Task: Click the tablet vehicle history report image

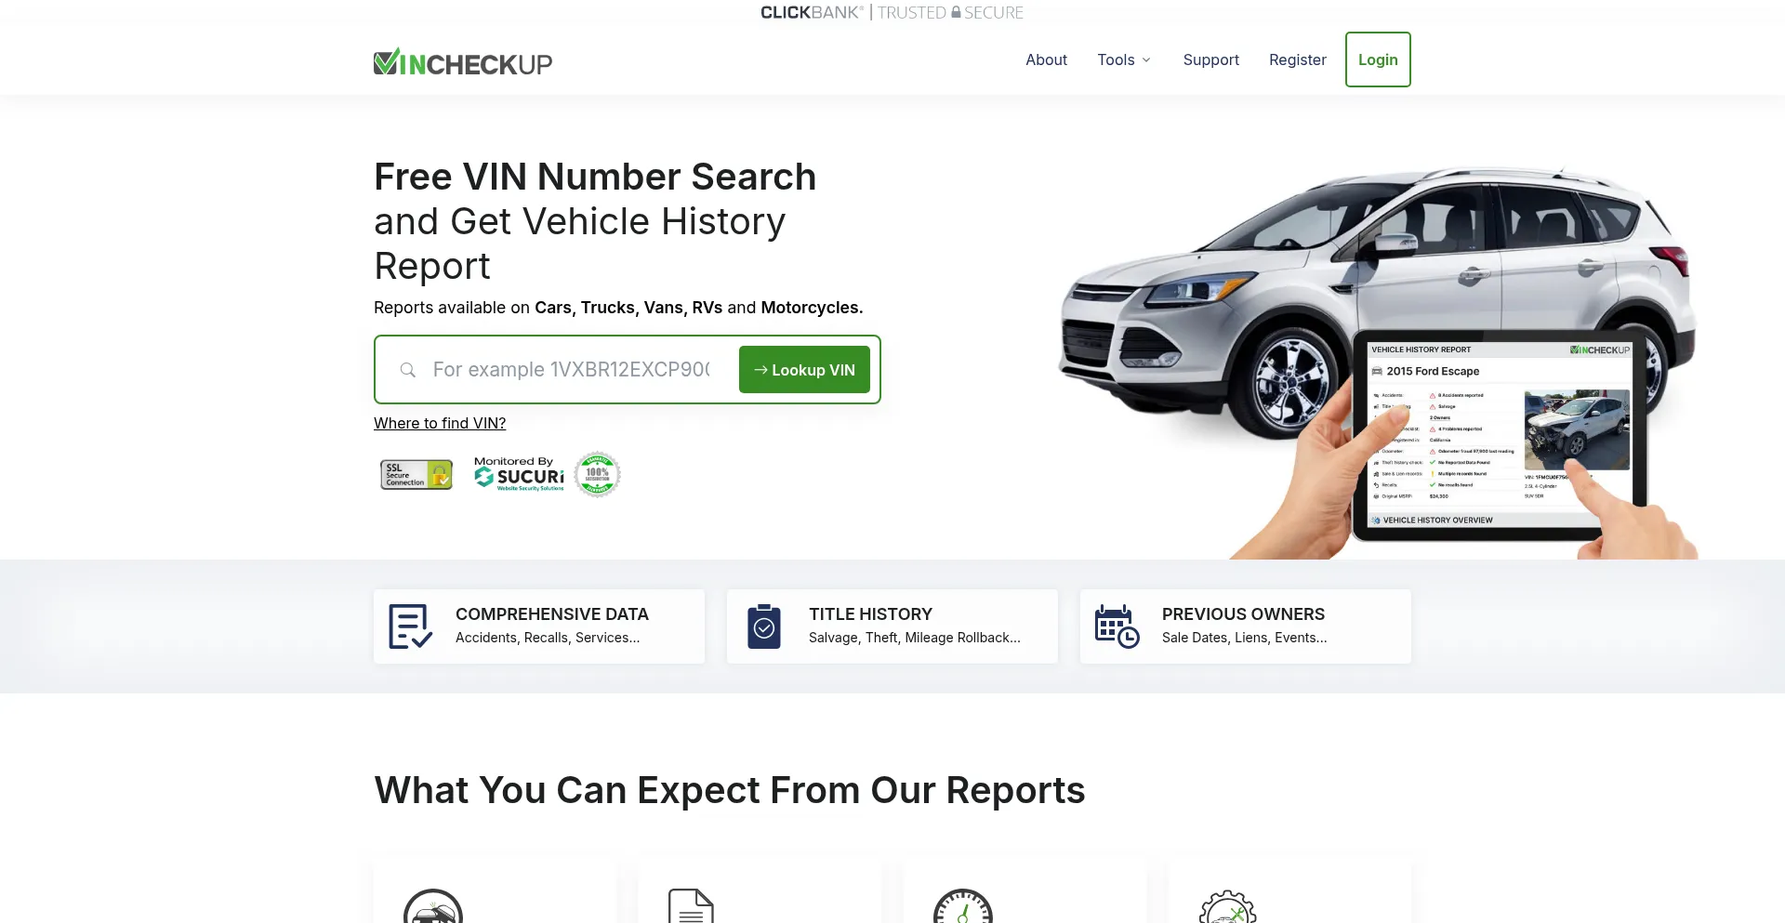Action: [x=1499, y=435]
